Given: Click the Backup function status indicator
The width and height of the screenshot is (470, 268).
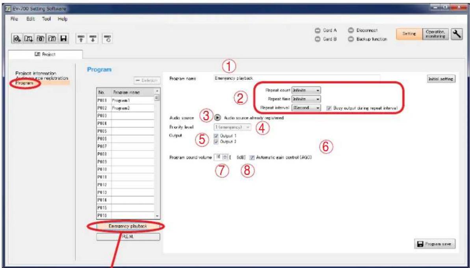Looking at the screenshot, I should pyautogui.click(x=351, y=39).
